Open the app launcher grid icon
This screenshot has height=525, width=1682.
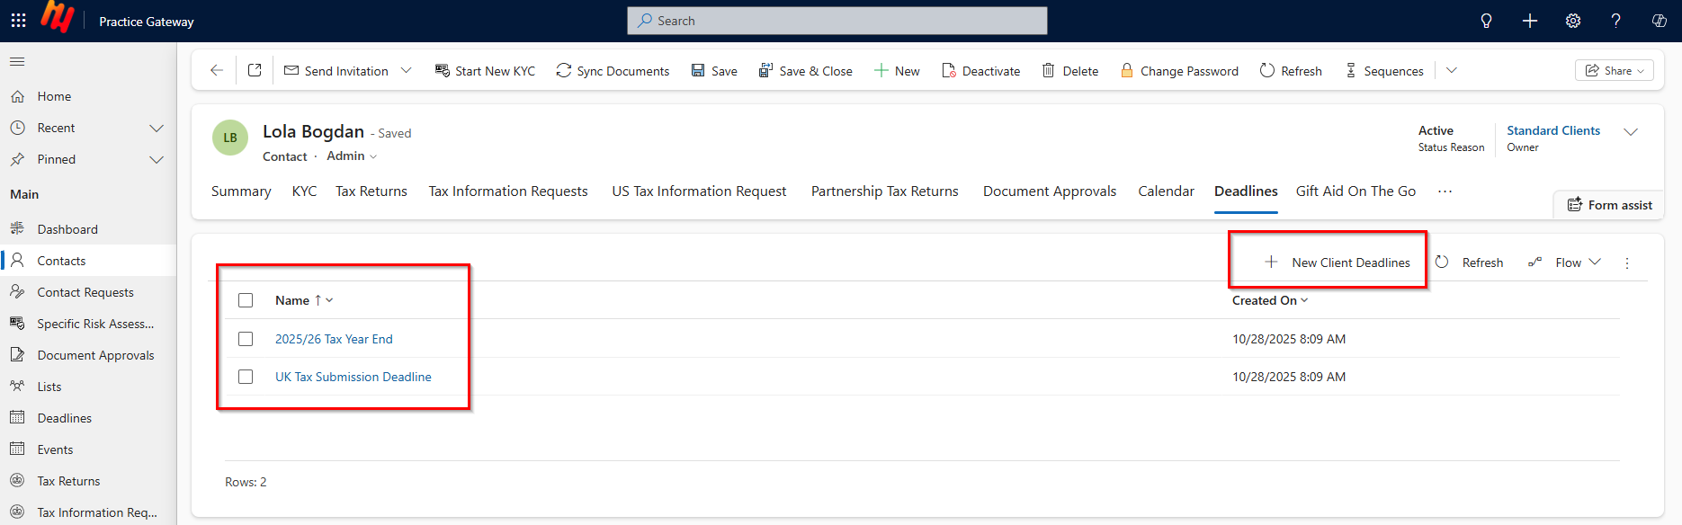[x=18, y=21]
